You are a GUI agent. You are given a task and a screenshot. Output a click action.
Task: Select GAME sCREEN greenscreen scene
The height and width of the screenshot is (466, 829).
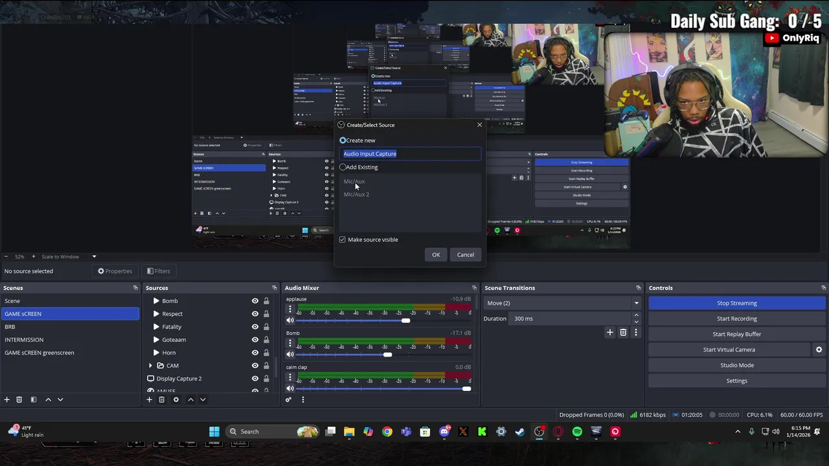pos(70,353)
